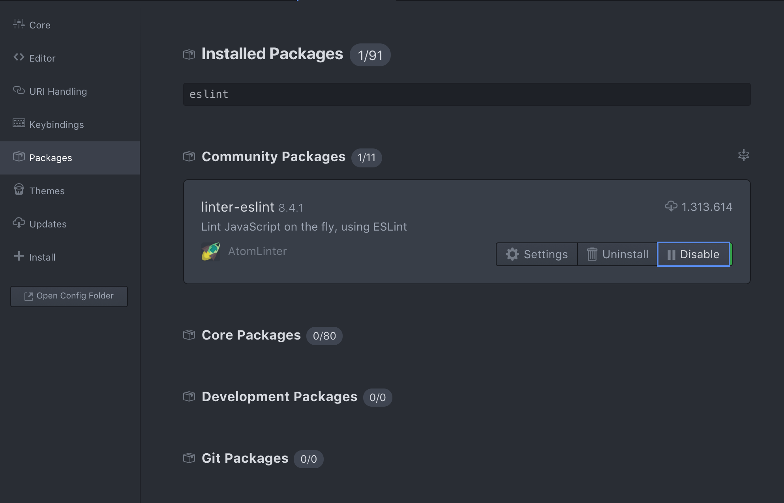Click the Themes paint bucket icon

pos(19,190)
